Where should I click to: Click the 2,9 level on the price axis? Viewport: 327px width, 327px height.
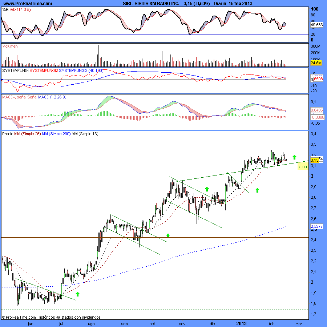pos(314,187)
